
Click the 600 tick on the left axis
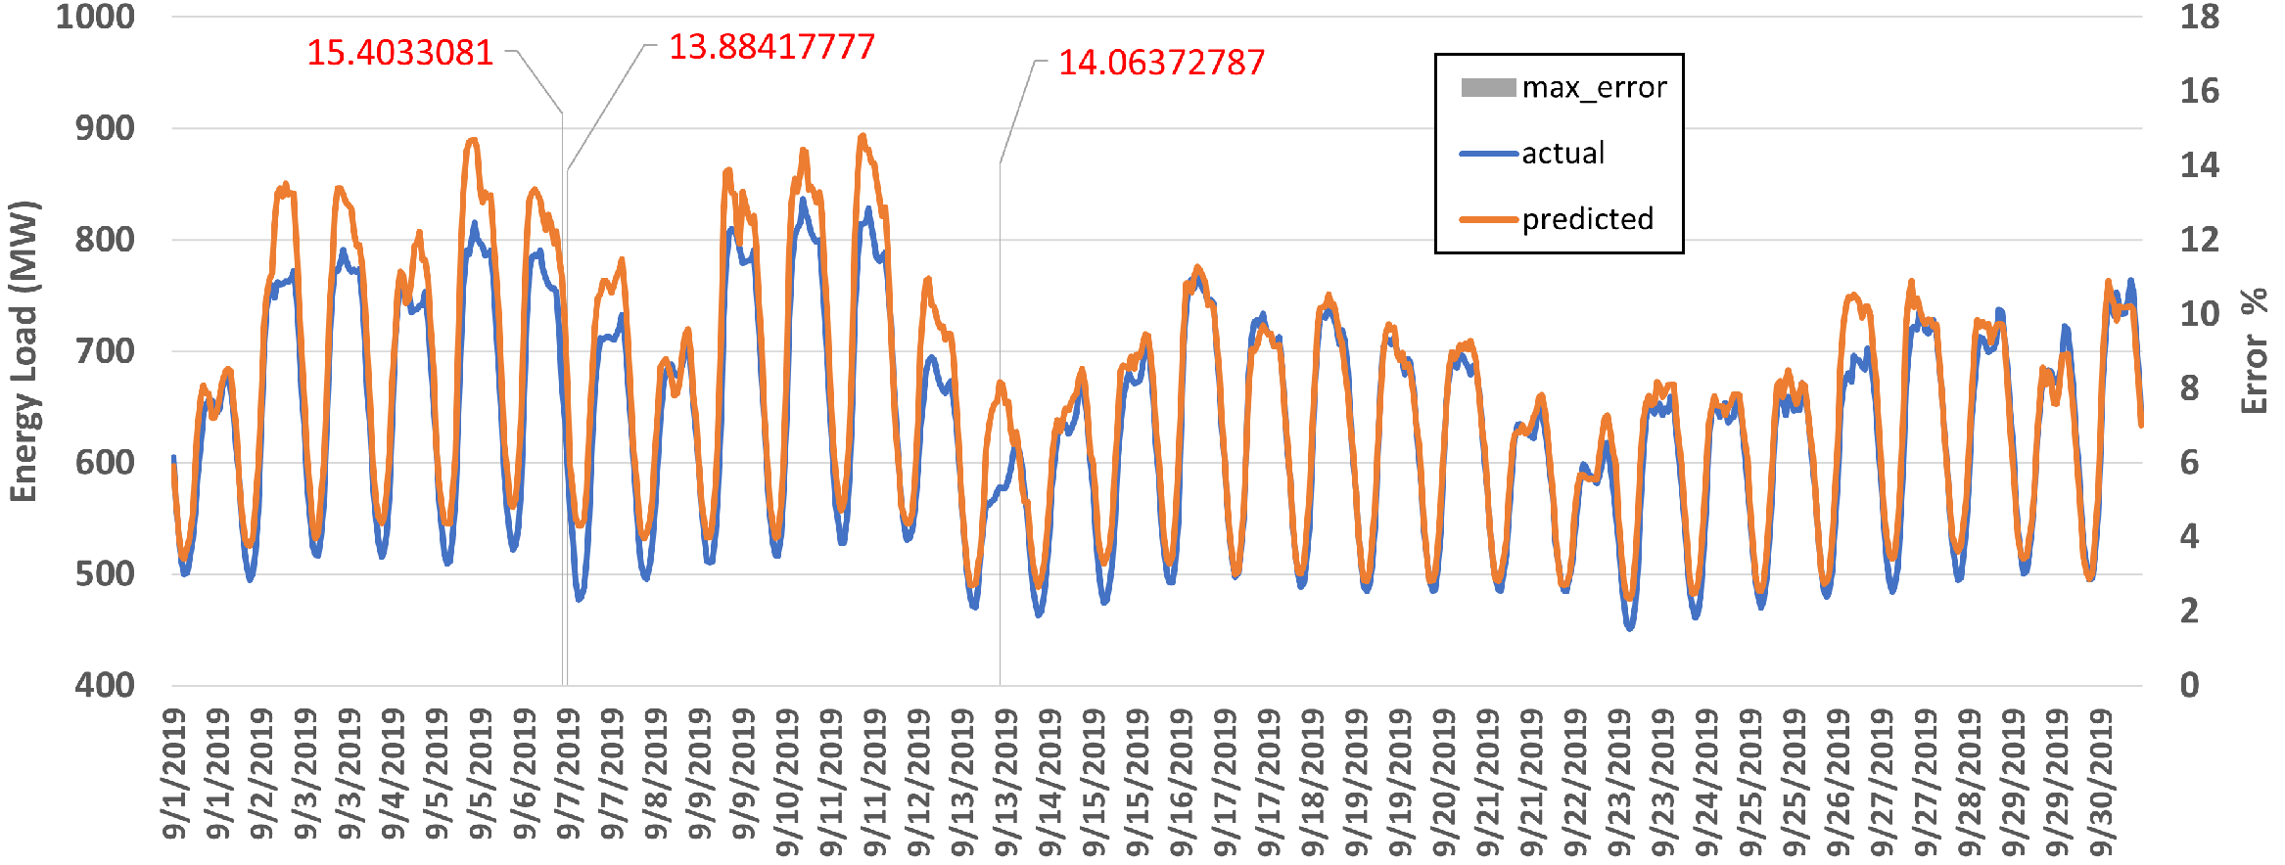coord(105,463)
